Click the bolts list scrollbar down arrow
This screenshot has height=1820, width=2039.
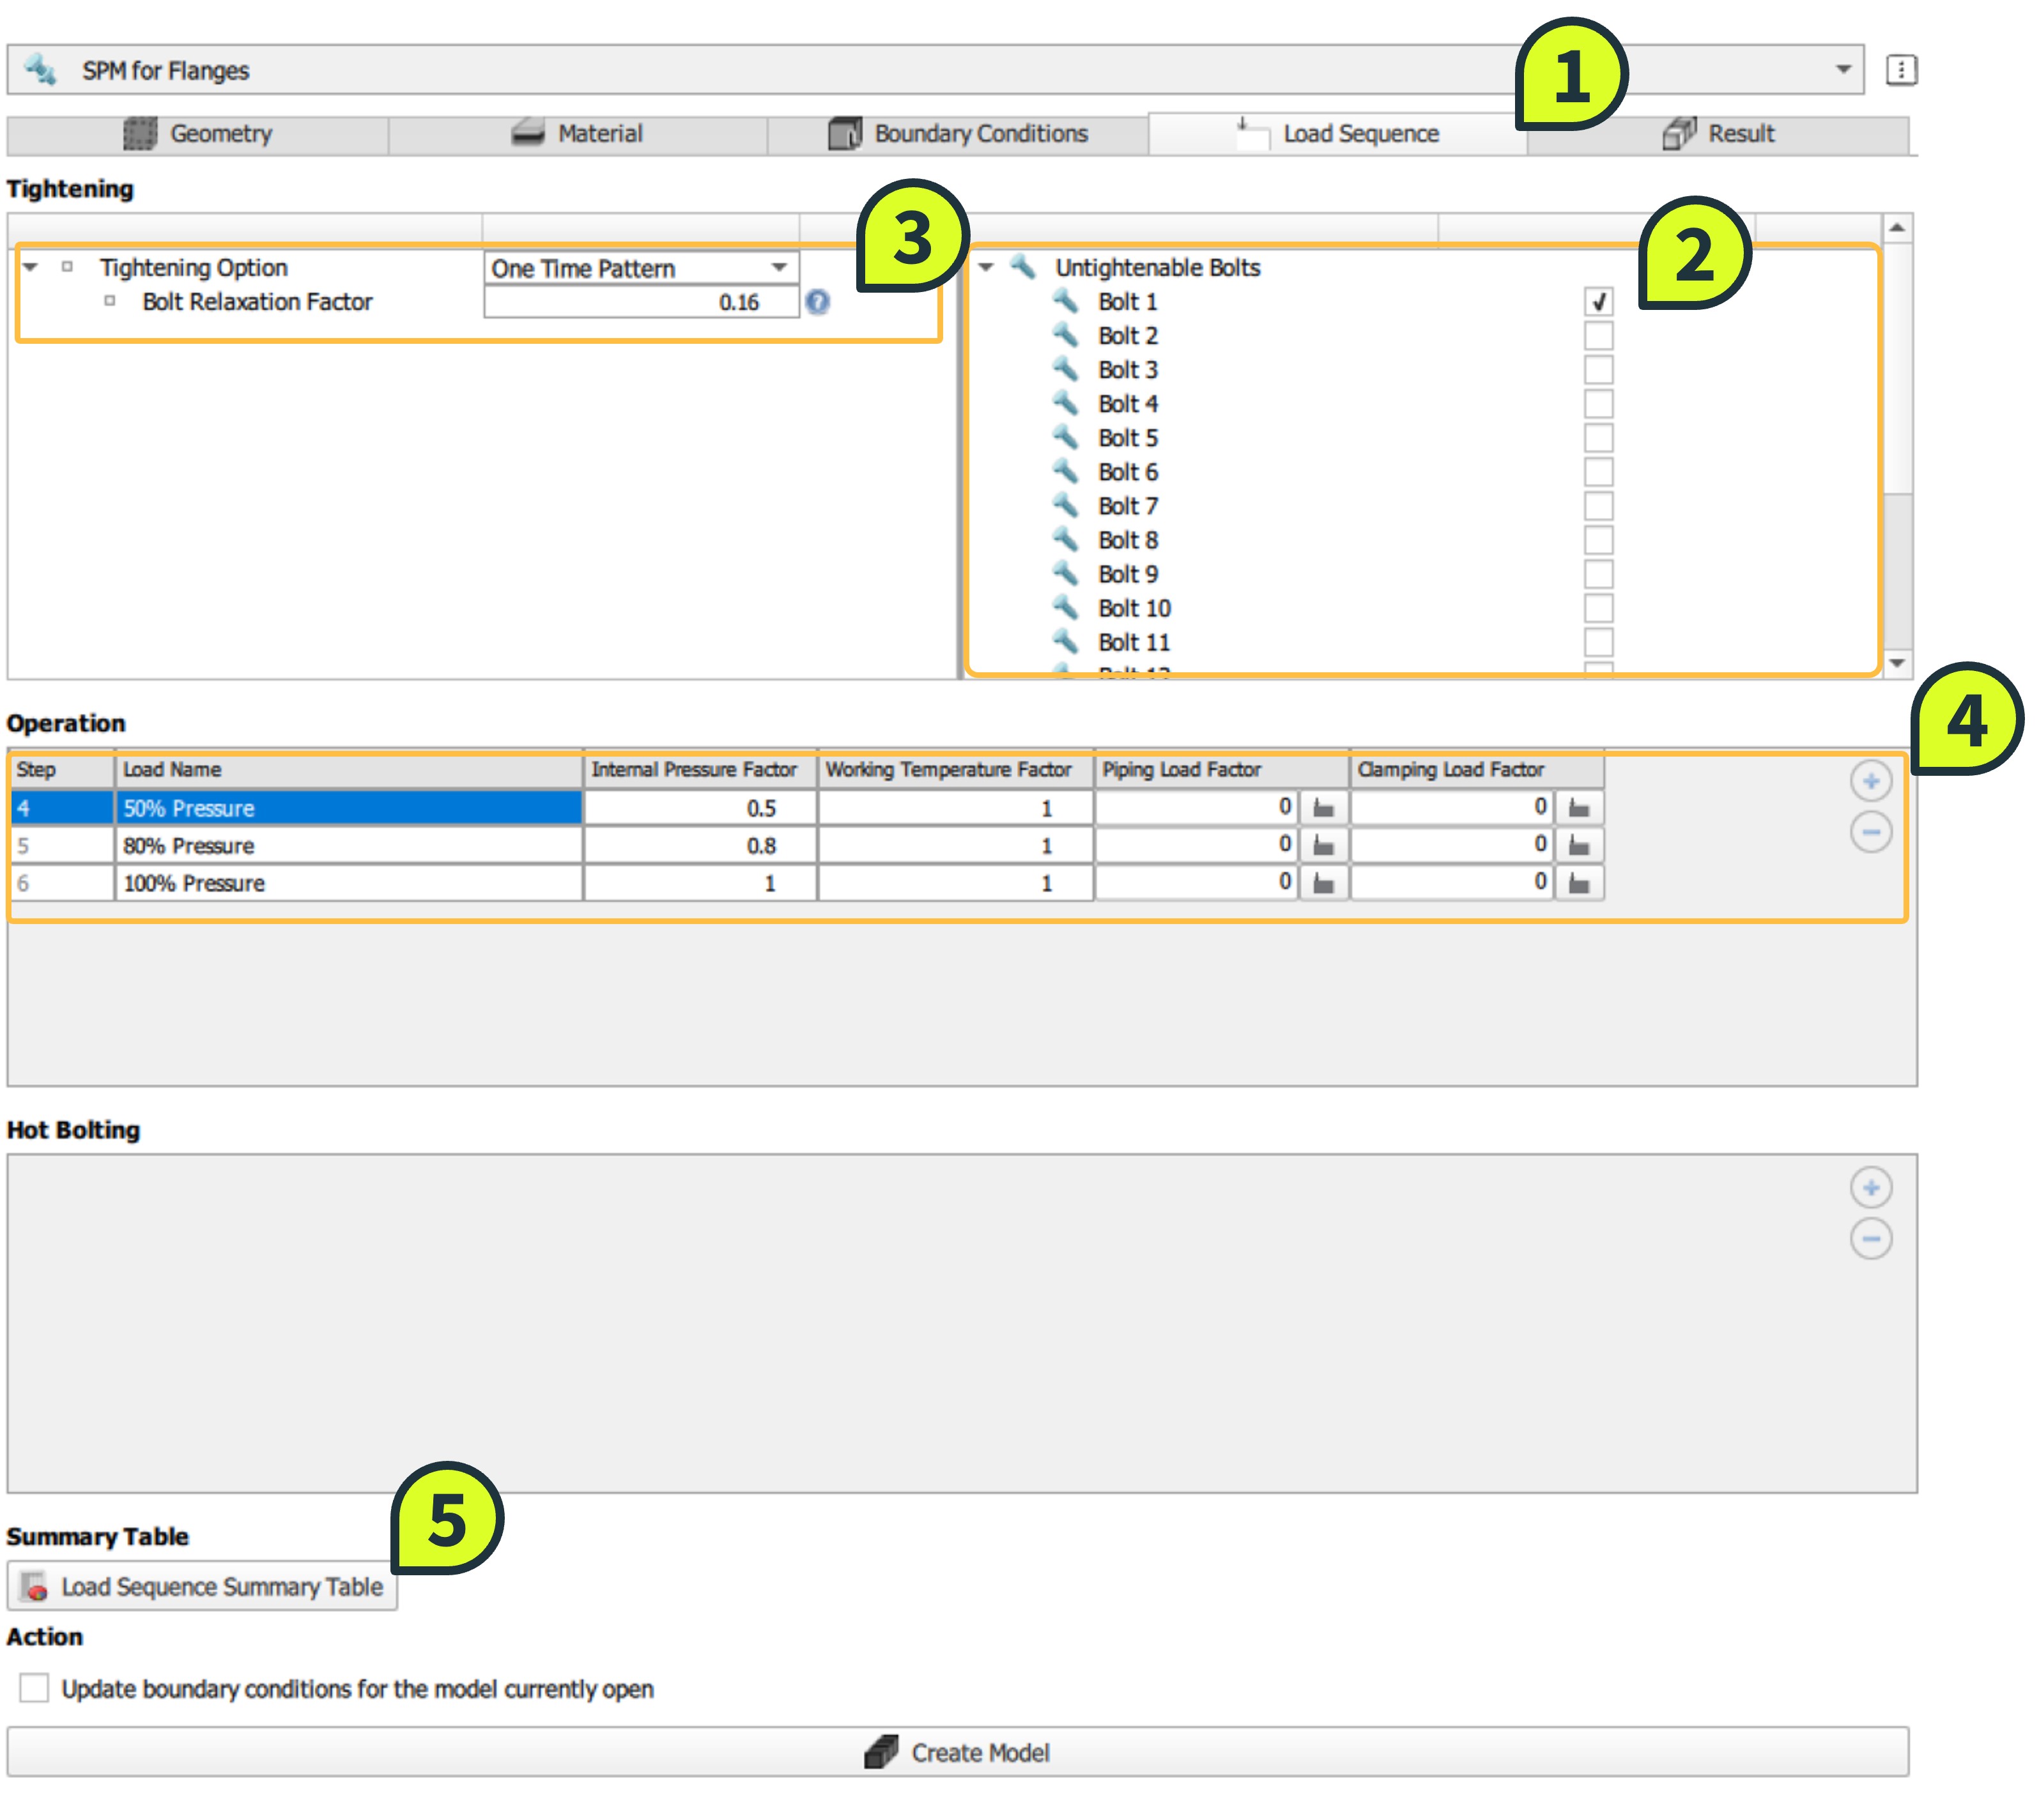pyautogui.click(x=1896, y=663)
